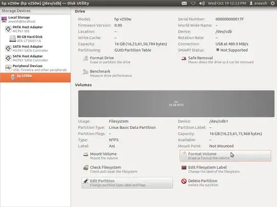Click the Safe Removal icon
Image resolution: width=277 pixels, height=207 pixels.
tap(184, 58)
